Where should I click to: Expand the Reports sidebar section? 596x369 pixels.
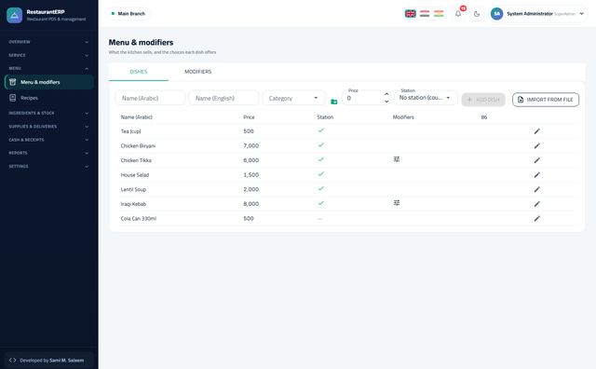(x=48, y=153)
